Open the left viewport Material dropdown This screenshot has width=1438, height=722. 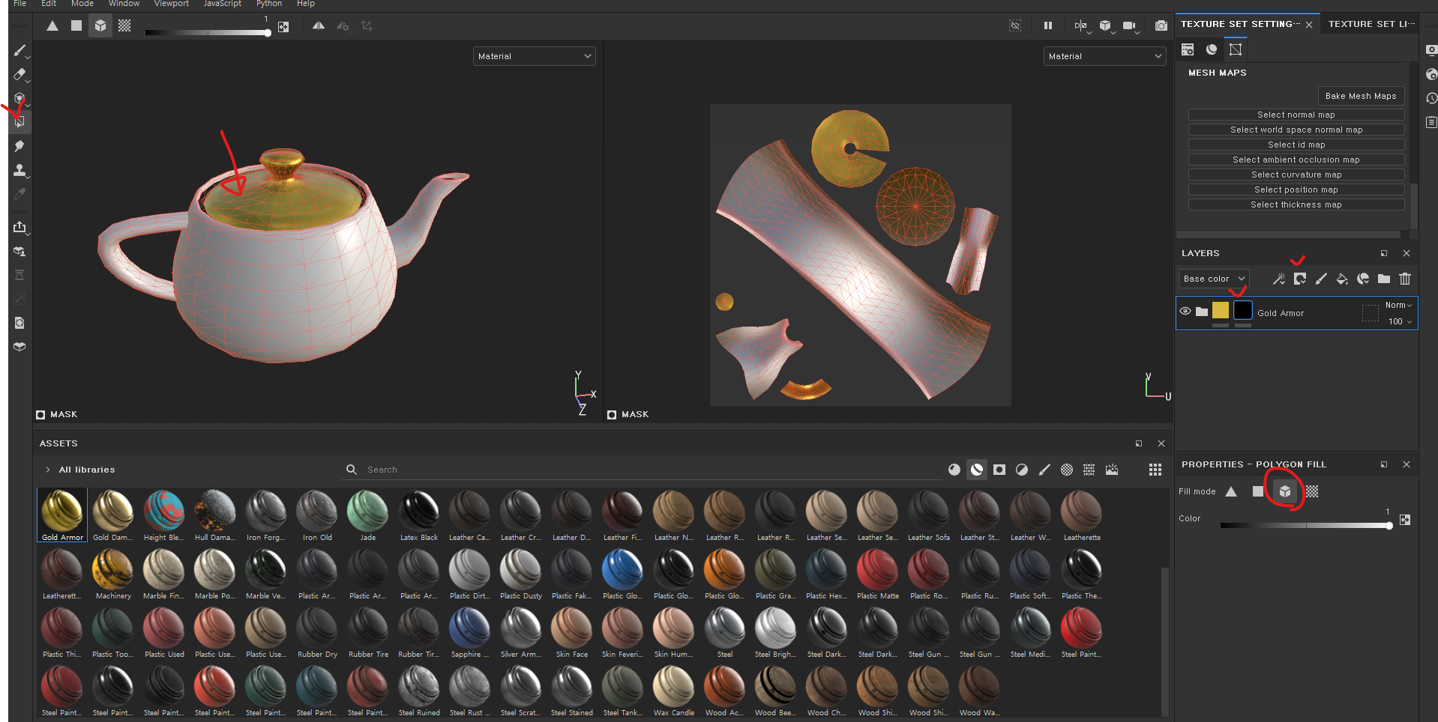tap(534, 56)
